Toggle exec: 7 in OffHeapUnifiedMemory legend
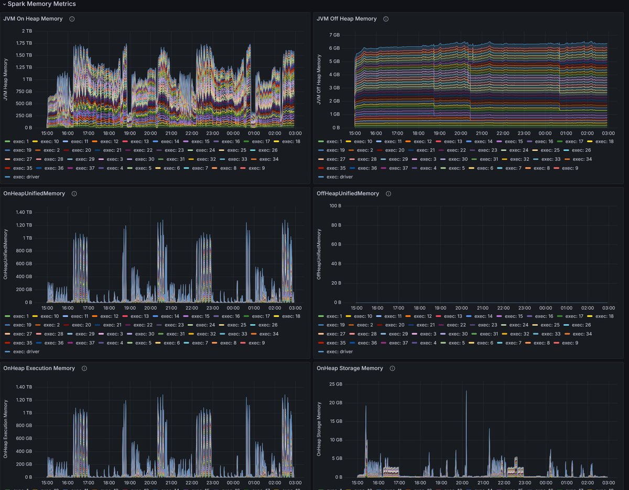 514,343
